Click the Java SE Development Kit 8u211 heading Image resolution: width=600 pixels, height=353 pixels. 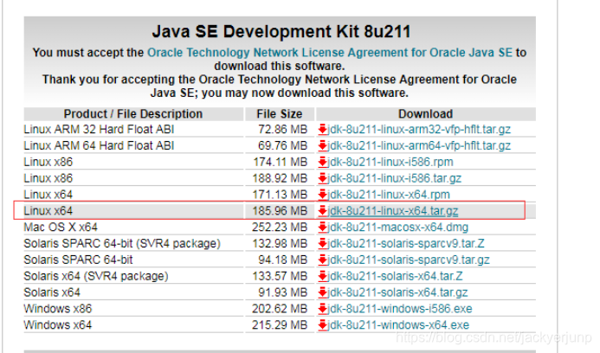[x=281, y=31]
